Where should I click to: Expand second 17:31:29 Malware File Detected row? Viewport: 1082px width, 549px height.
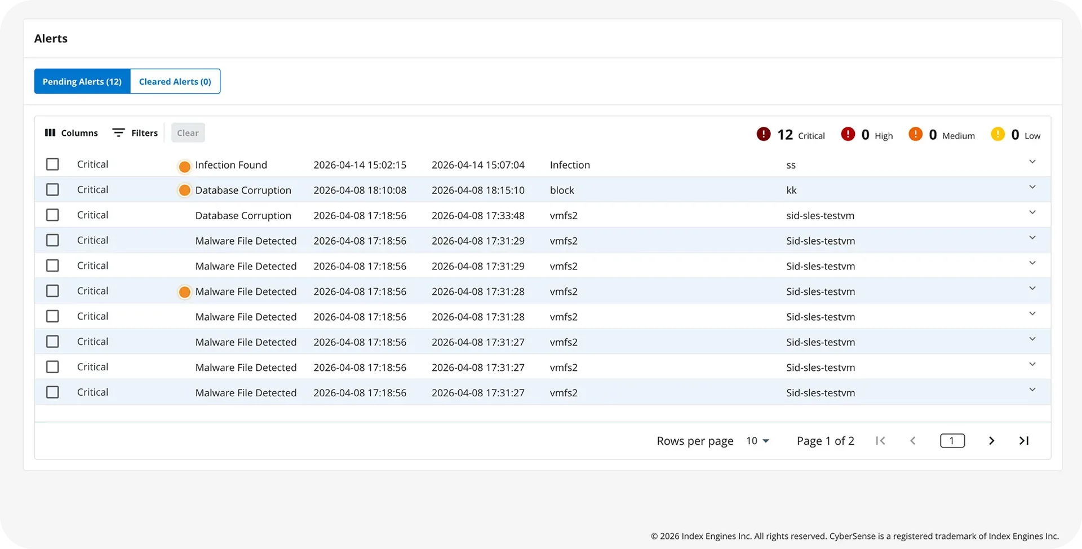[1032, 263]
